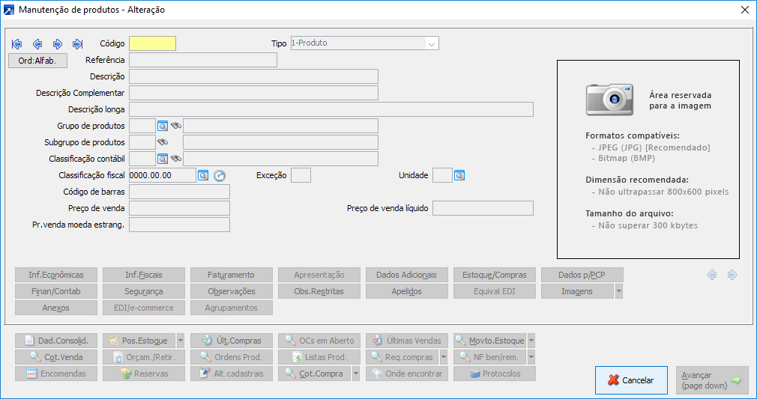This screenshot has width=757, height=399.
Task: Click into the Descrição field
Action: coord(253,76)
